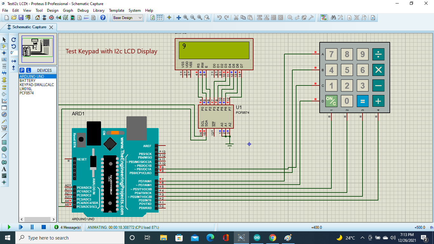Click the X-Mirror horizontal flip icon
Viewport: 434px width, 244px height.
(14, 61)
